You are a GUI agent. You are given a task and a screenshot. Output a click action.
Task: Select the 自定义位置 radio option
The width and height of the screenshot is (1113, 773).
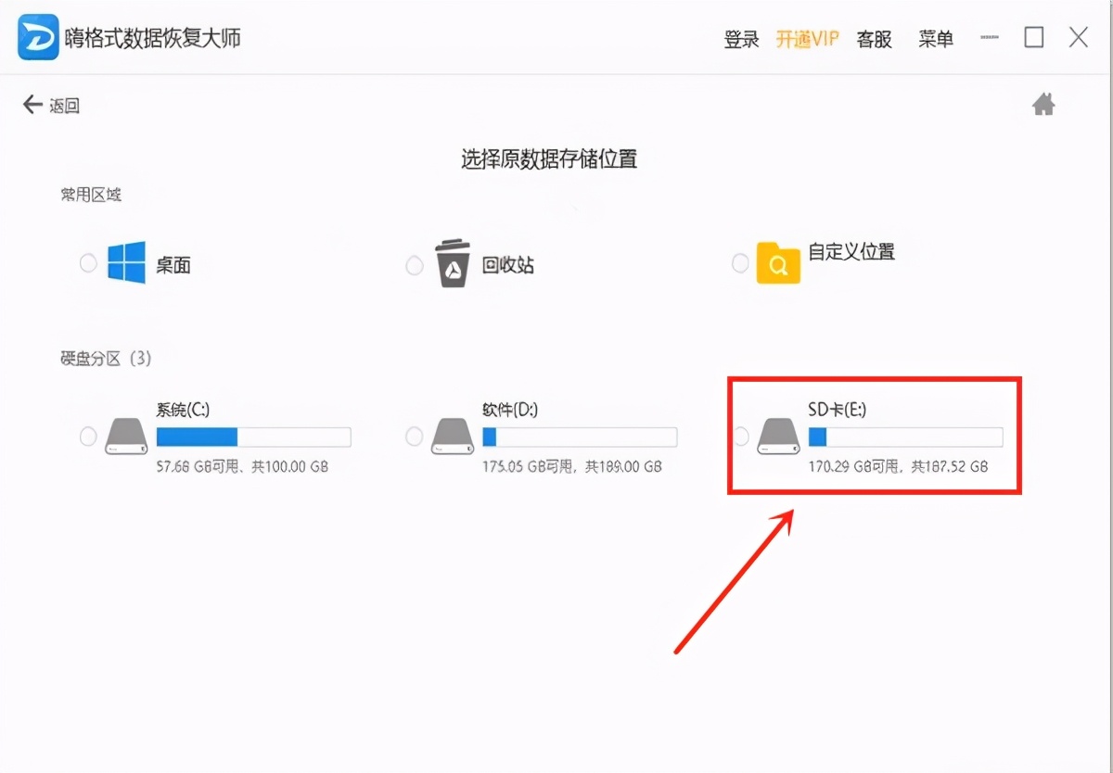tap(739, 264)
